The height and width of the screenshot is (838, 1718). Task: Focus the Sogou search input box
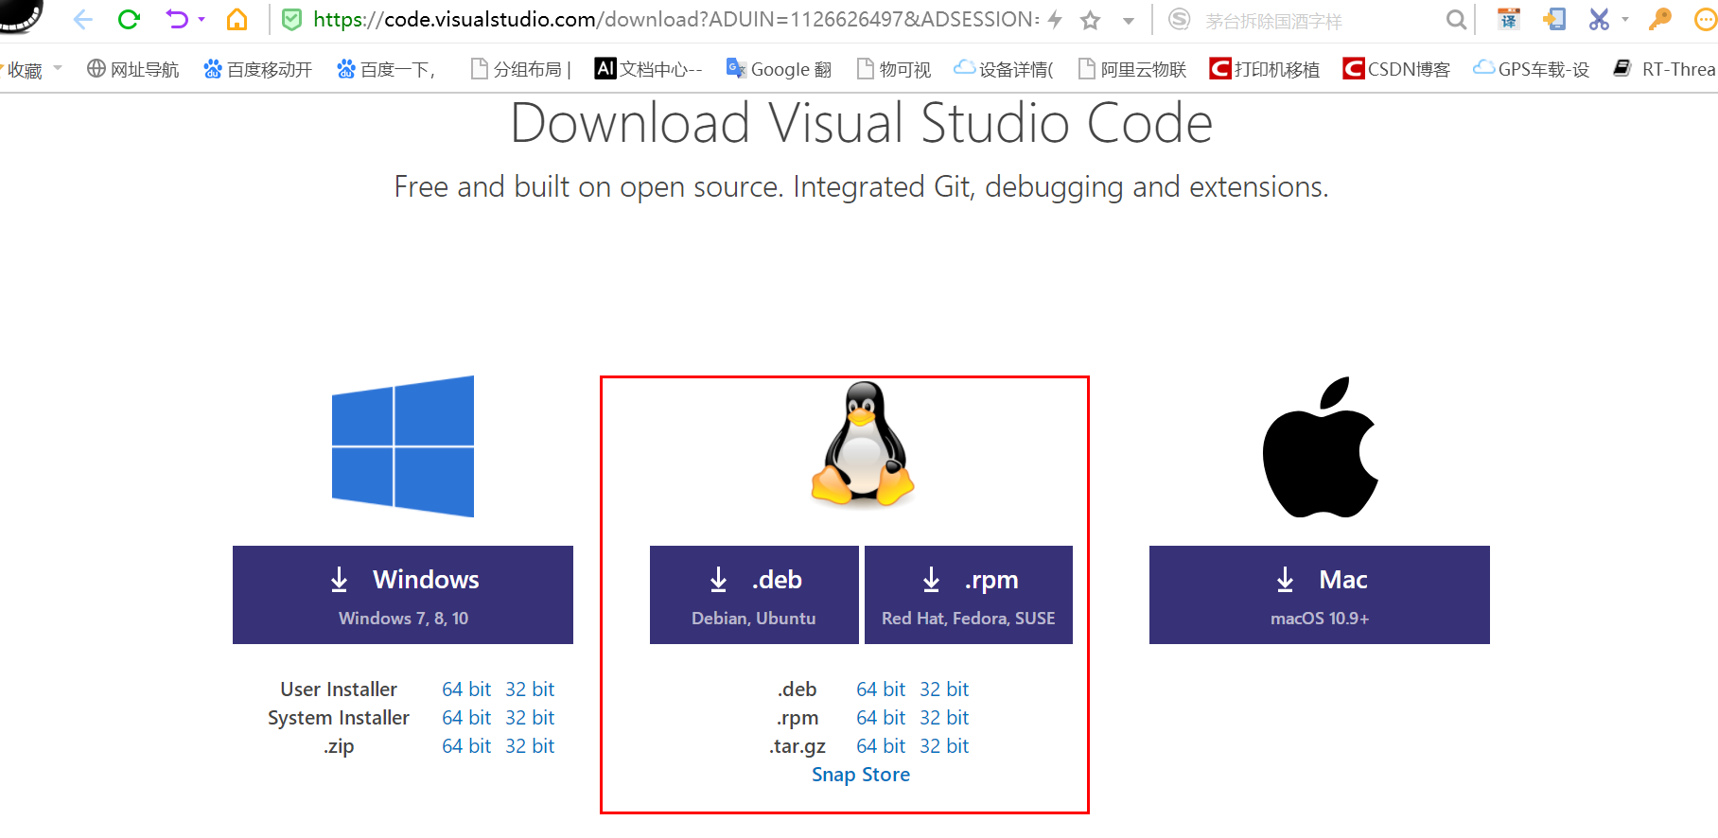click(x=1321, y=21)
